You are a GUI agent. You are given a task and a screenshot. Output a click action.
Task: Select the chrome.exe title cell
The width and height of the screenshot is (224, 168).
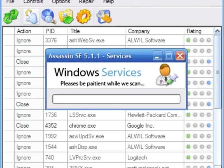click(97, 125)
